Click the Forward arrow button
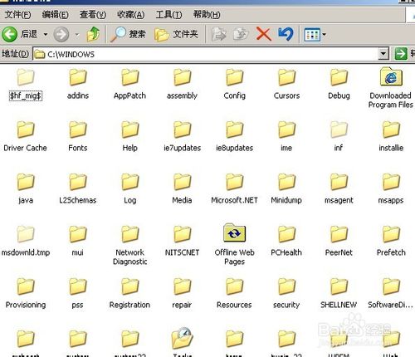Viewport: 415px width, 357px height. pos(61,34)
